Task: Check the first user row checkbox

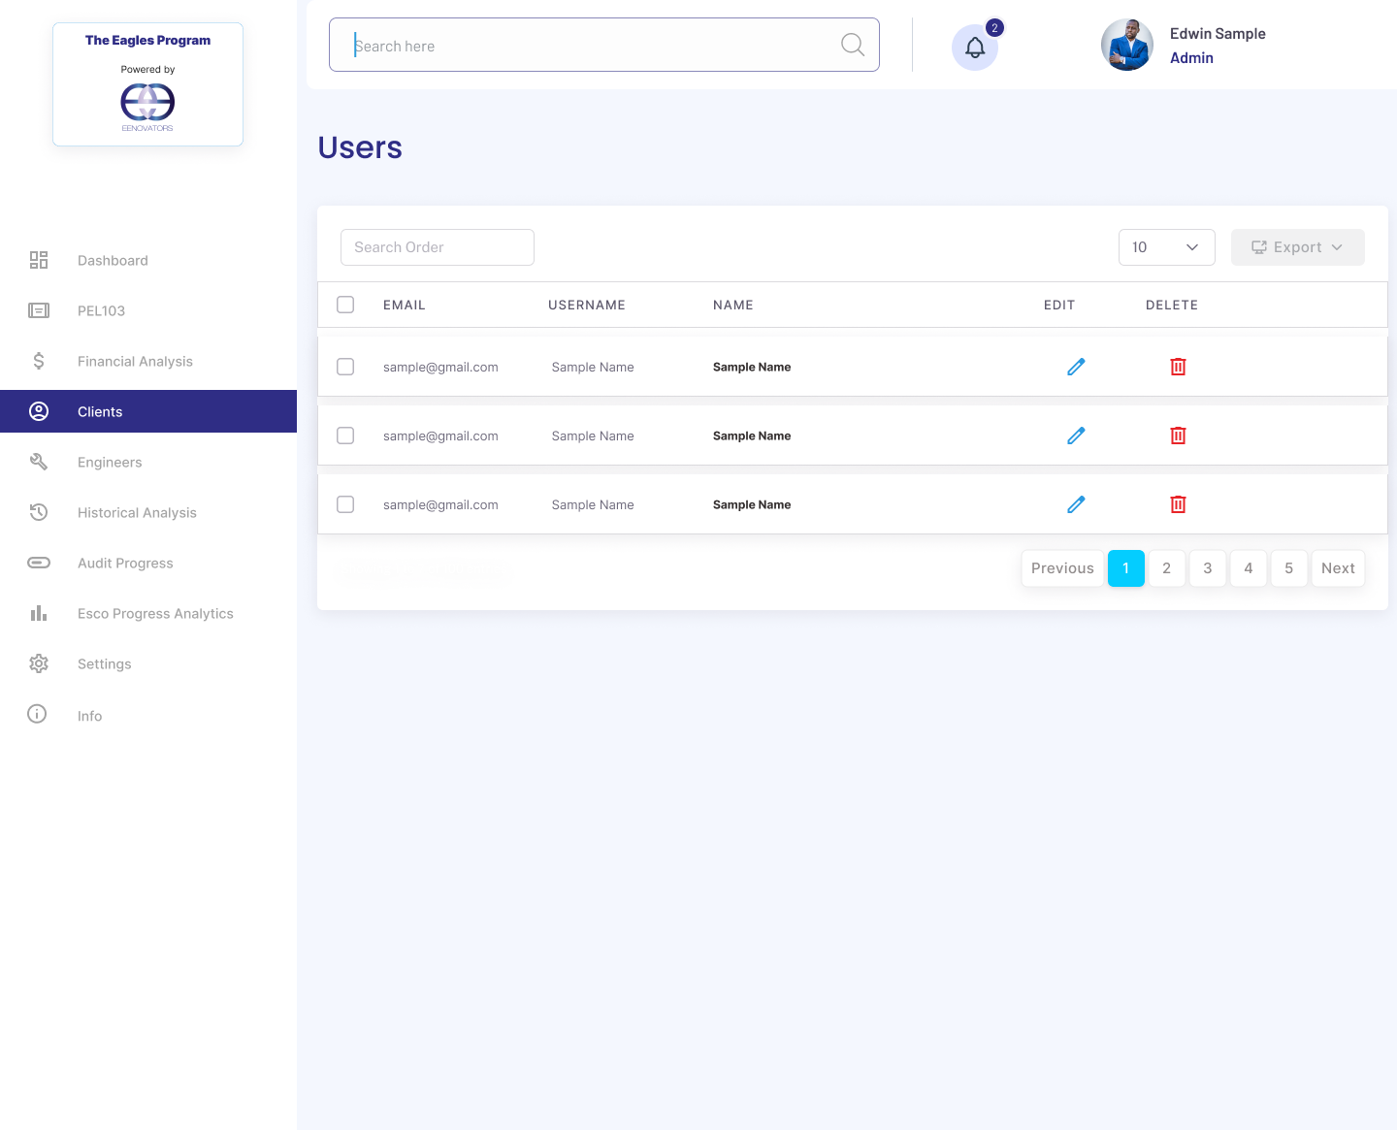Action: pos(345,367)
